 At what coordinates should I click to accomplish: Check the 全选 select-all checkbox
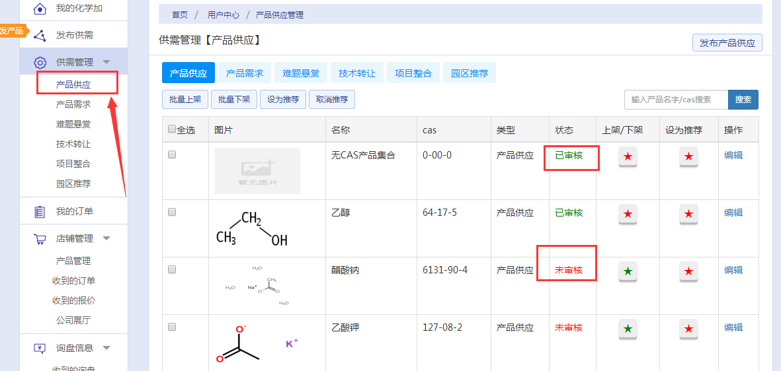point(172,129)
